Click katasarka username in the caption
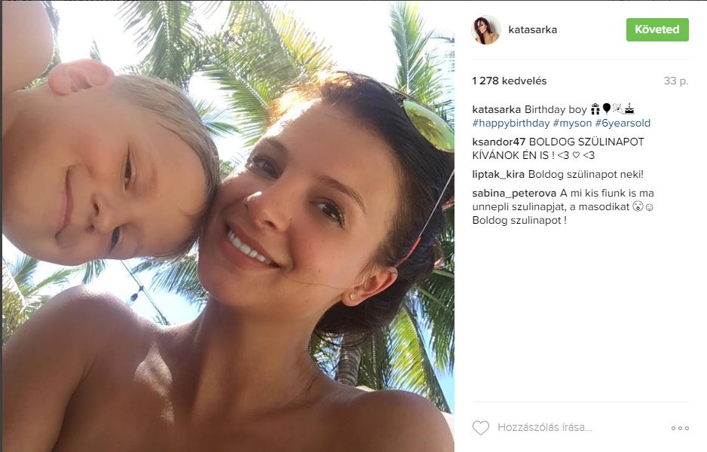Image resolution: width=707 pixels, height=452 pixels. [x=497, y=109]
